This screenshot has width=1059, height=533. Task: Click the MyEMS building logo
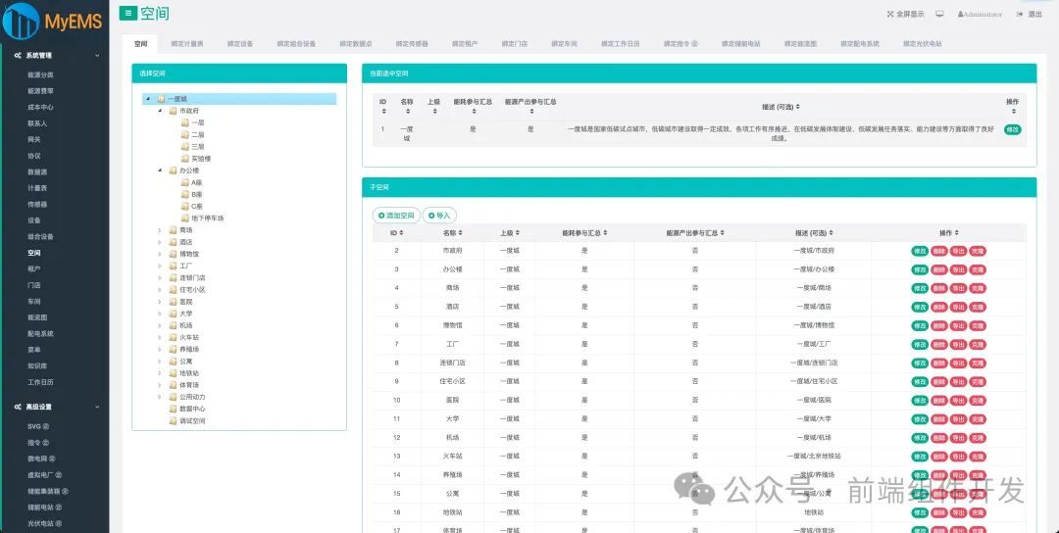21,21
